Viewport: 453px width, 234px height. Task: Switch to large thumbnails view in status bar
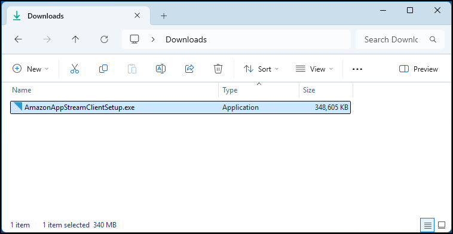tap(442, 225)
